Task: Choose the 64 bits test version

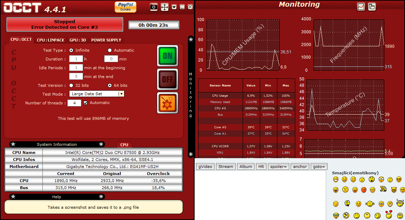Action: [x=110, y=85]
